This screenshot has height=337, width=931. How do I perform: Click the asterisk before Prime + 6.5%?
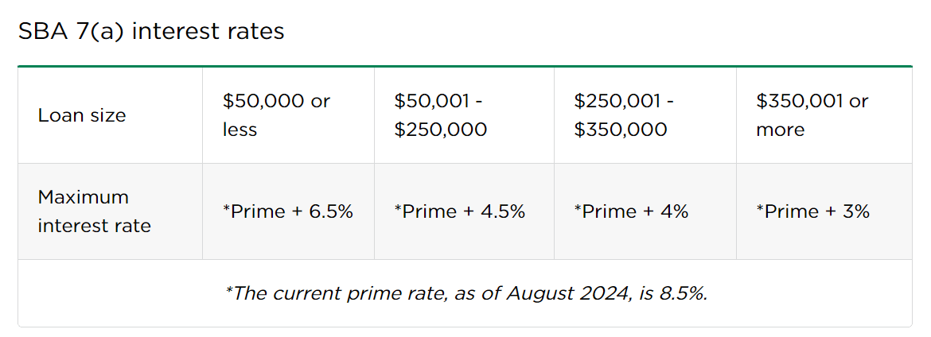click(226, 208)
